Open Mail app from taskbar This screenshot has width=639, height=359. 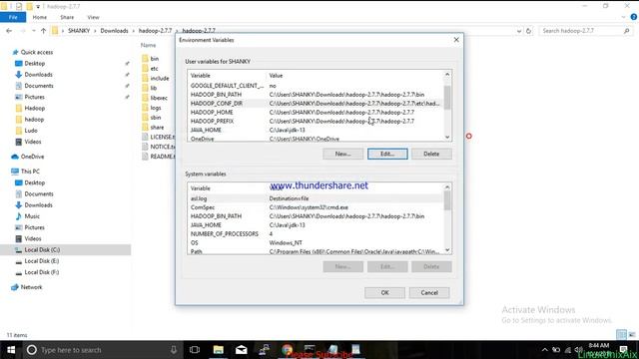tap(242, 350)
